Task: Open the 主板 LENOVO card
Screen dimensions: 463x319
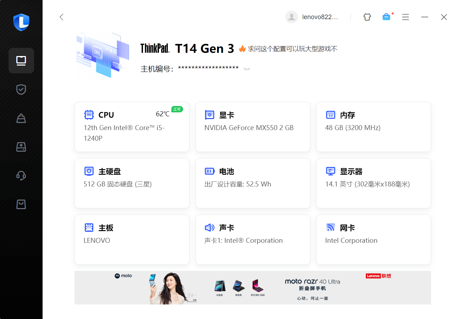Action: 132,240
